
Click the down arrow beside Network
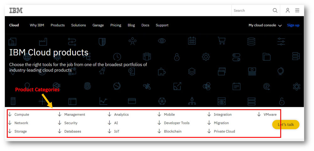click(x=10, y=123)
